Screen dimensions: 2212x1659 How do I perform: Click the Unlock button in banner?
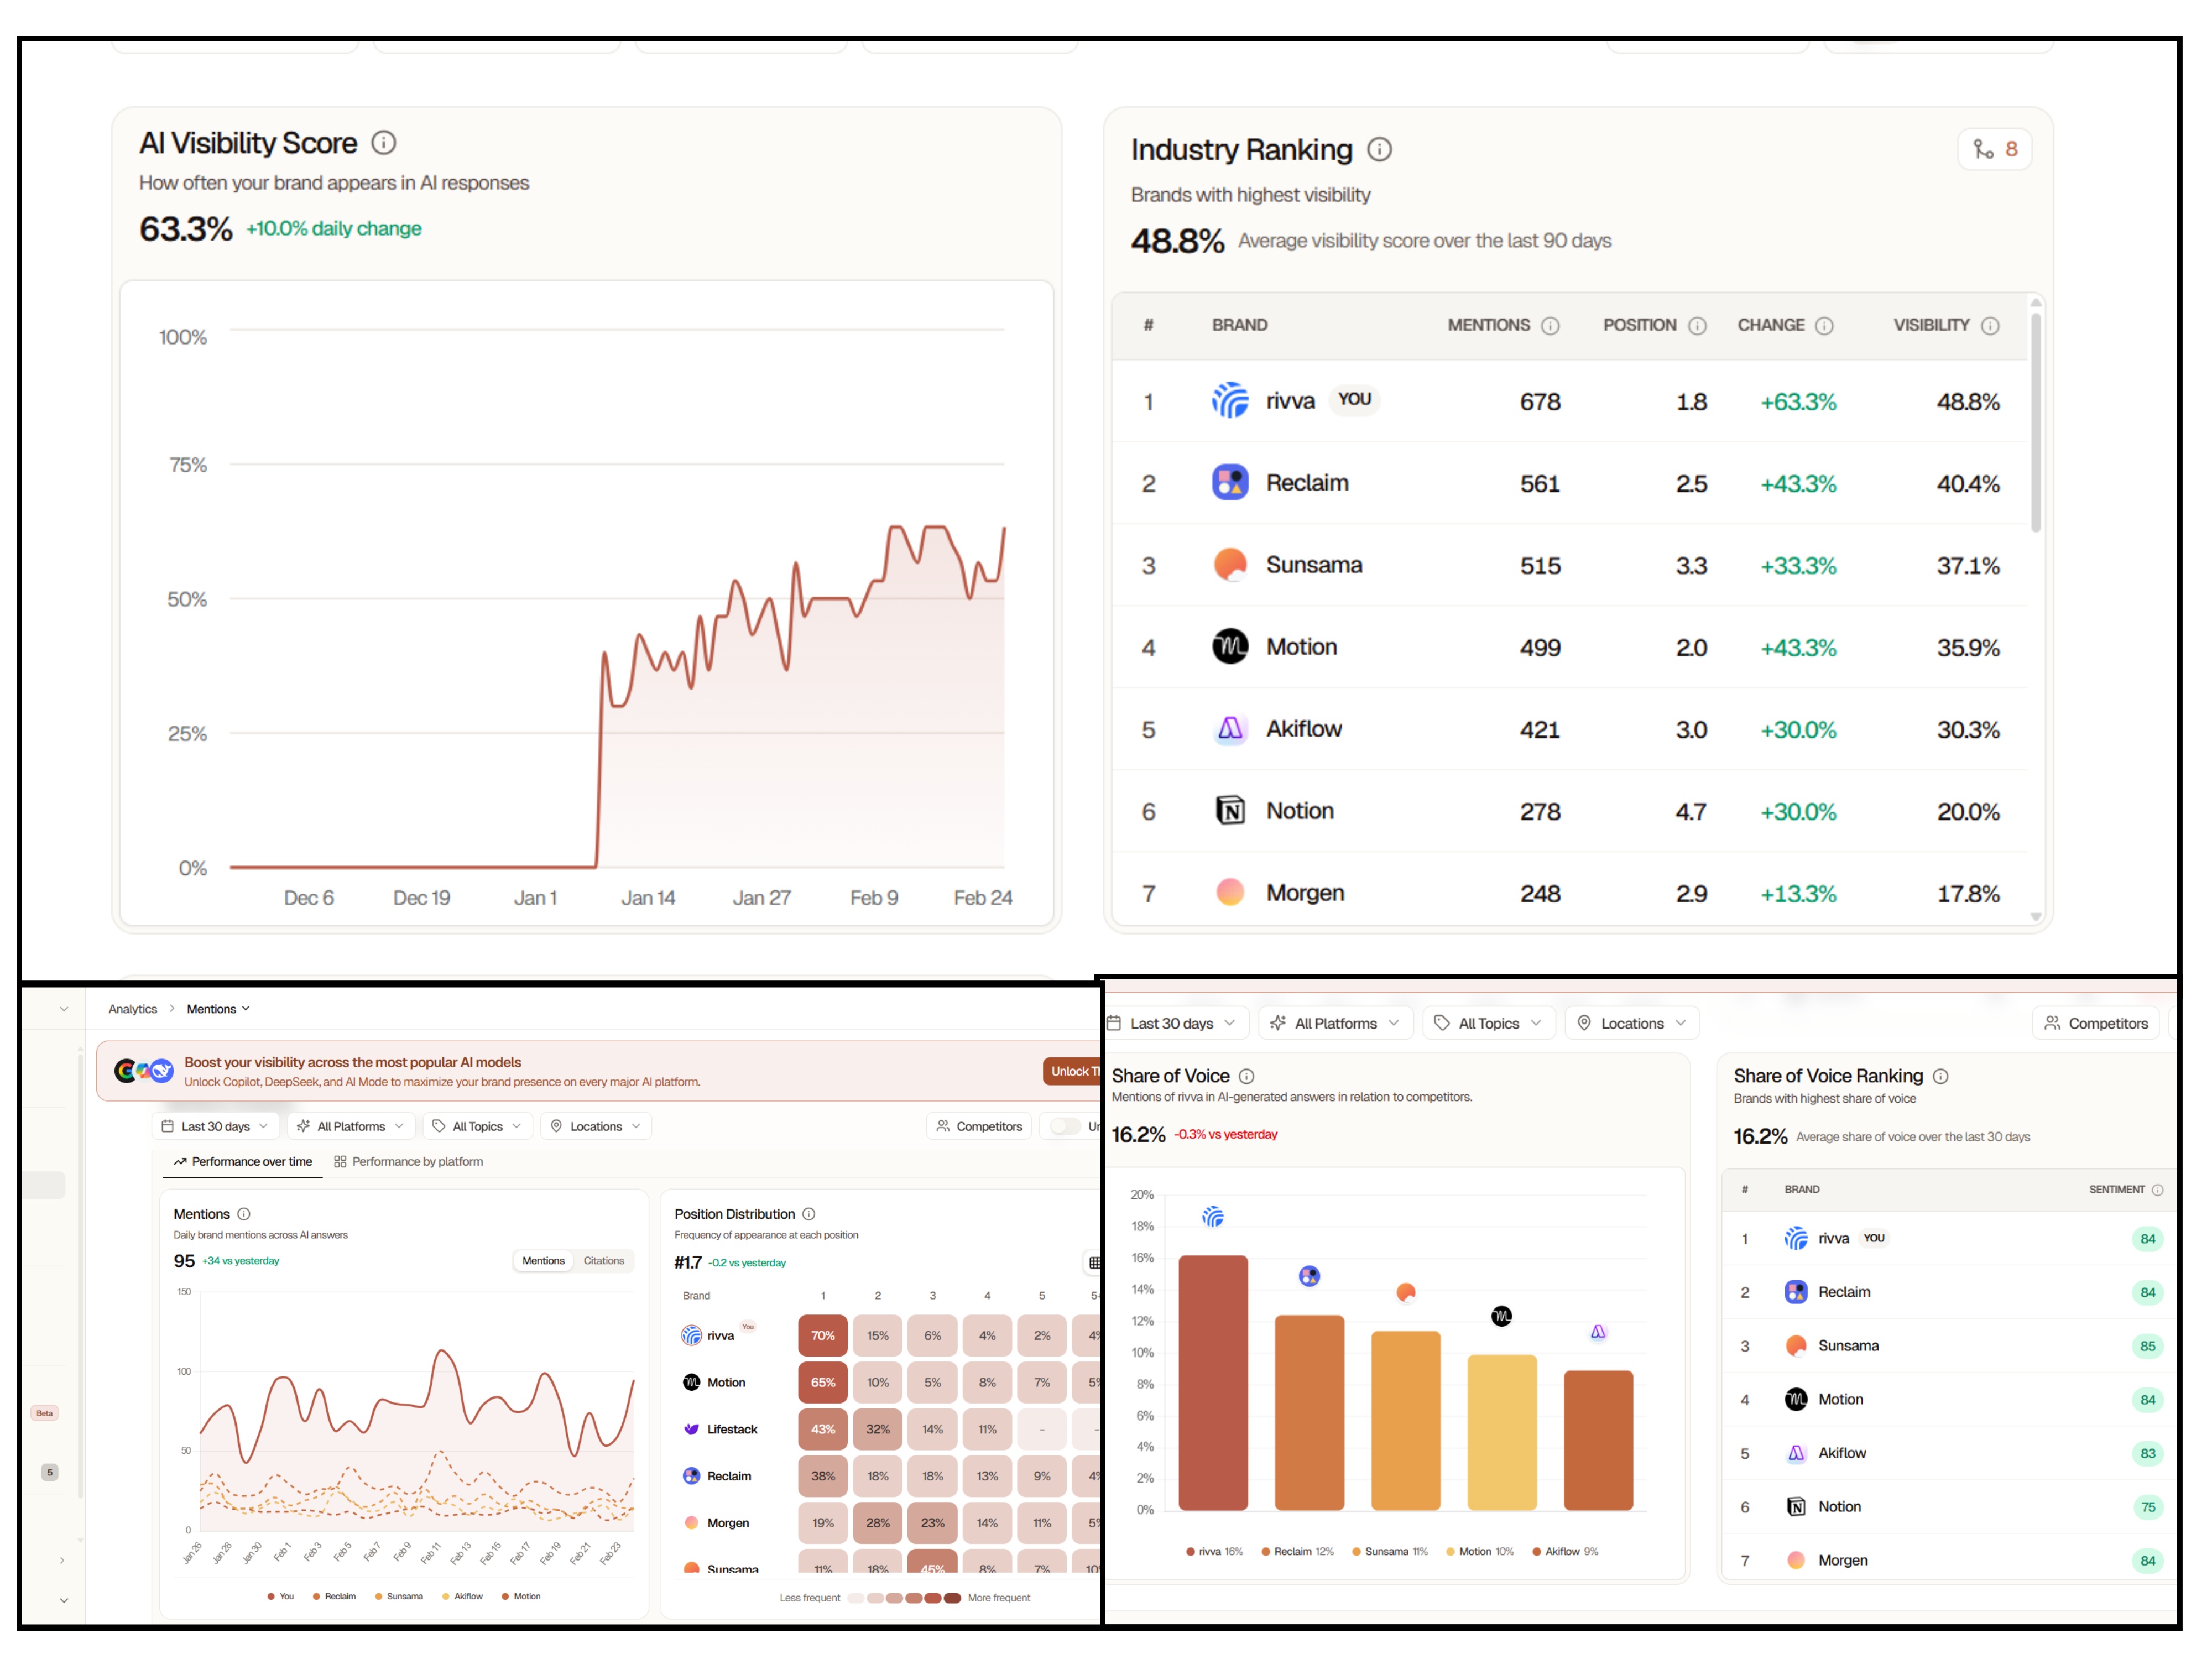pyautogui.click(x=1071, y=1071)
